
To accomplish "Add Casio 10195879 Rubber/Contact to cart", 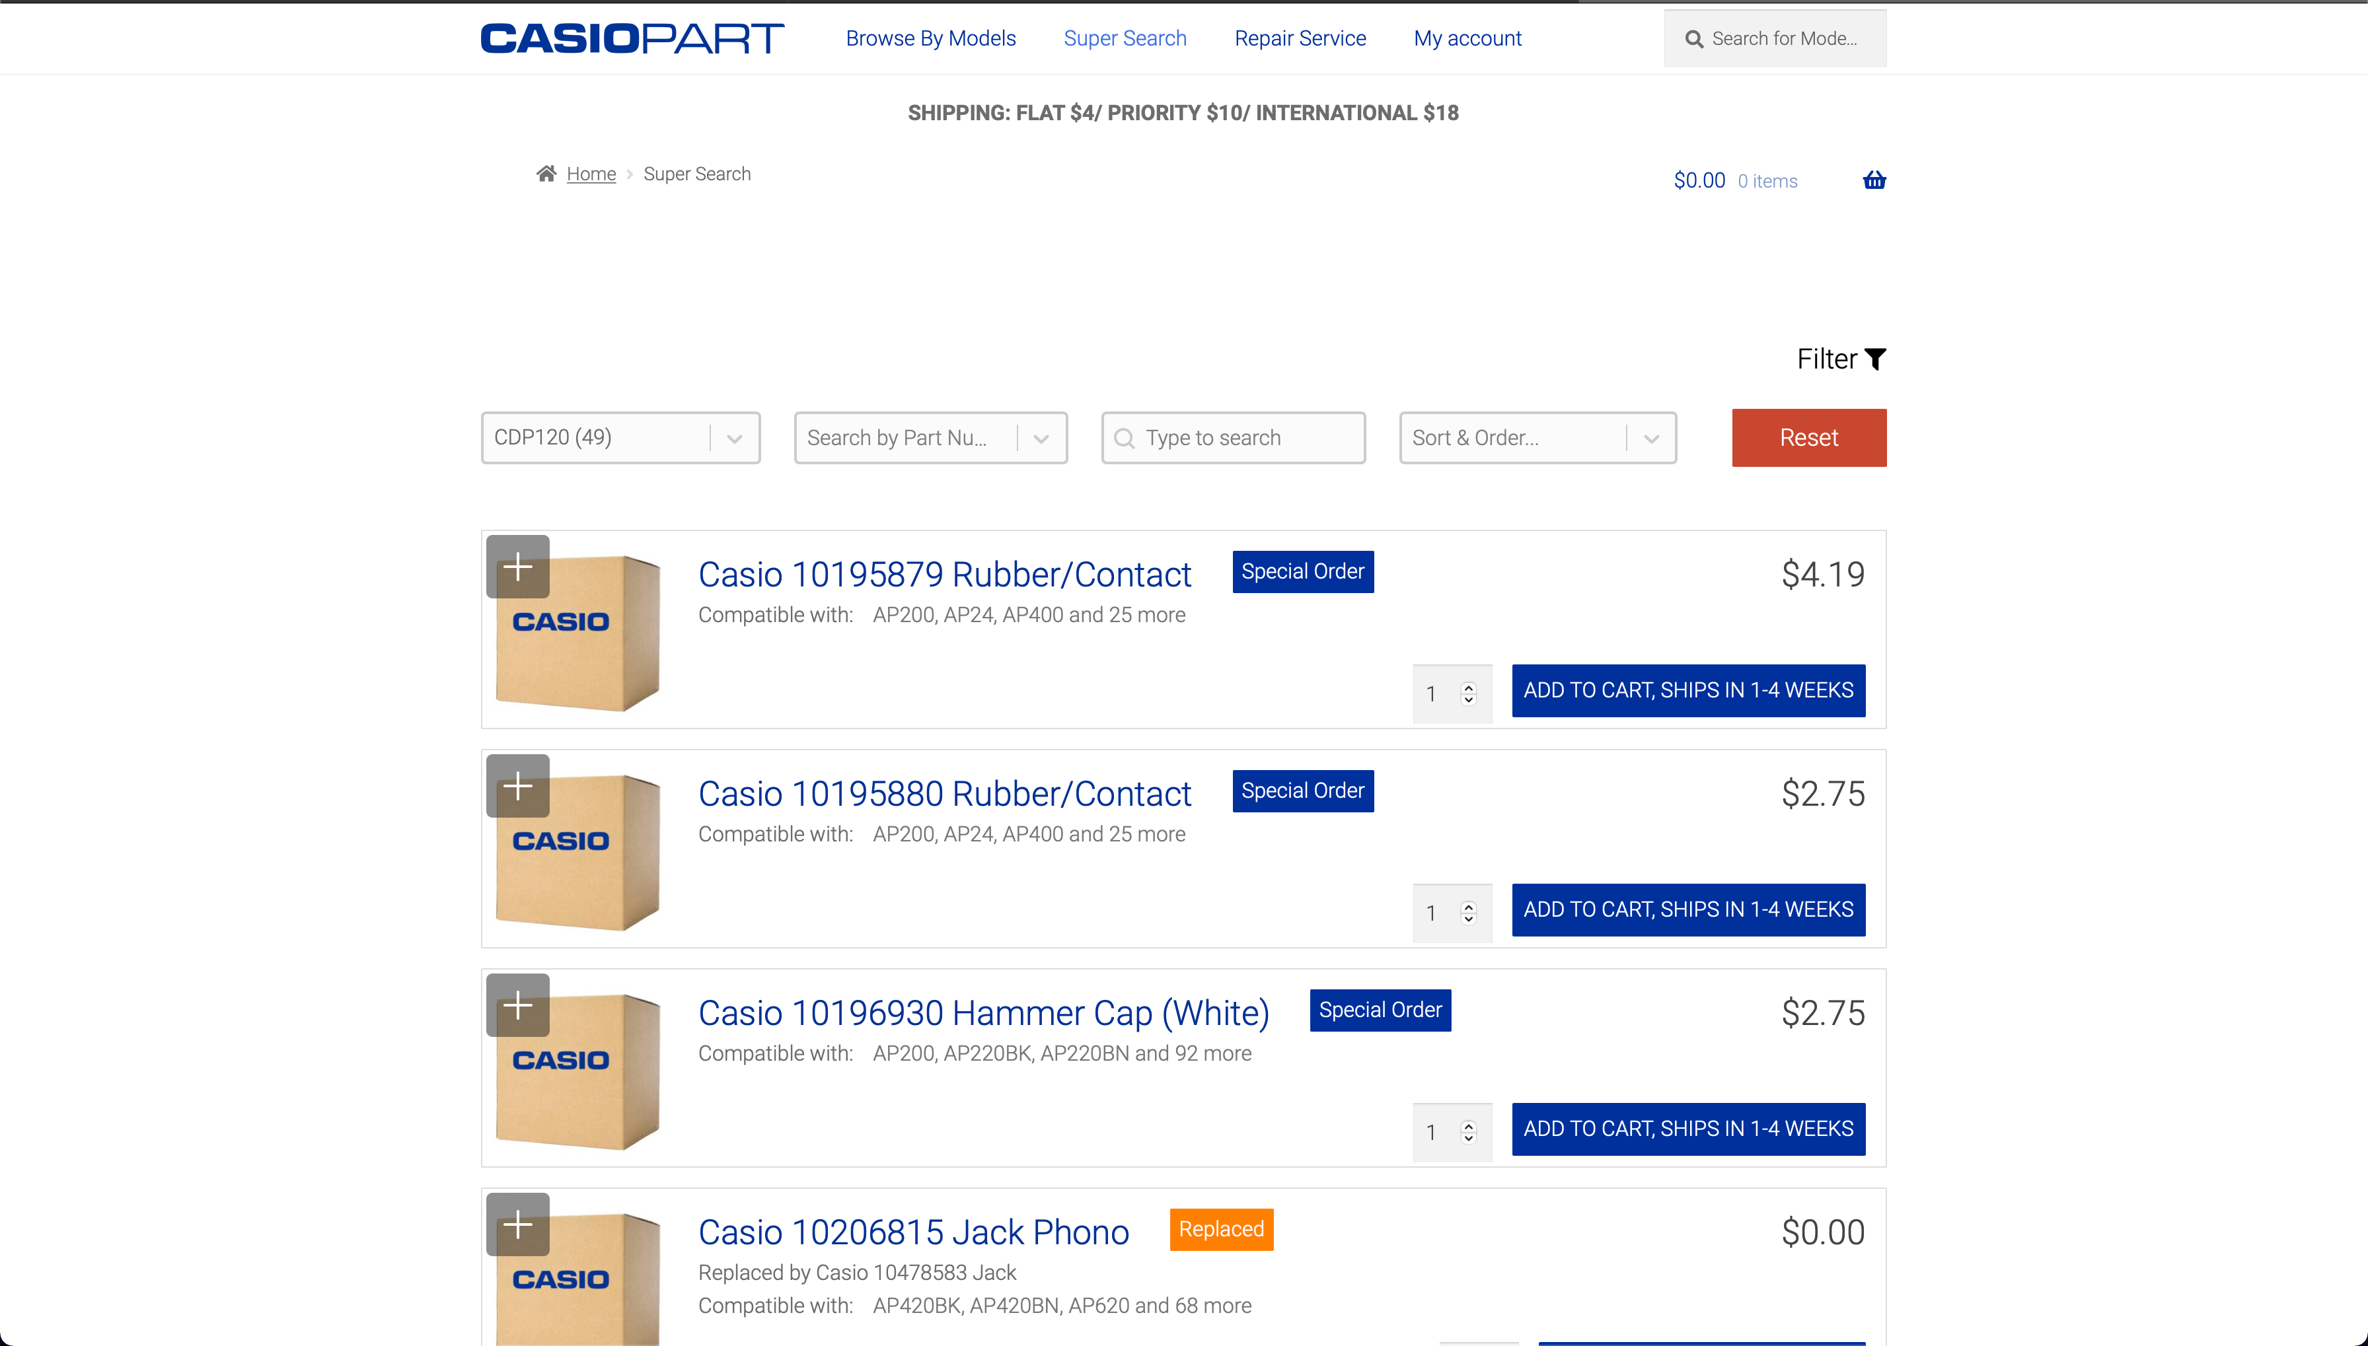I will (1688, 691).
